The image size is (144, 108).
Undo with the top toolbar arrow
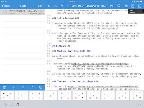pos(62,6)
